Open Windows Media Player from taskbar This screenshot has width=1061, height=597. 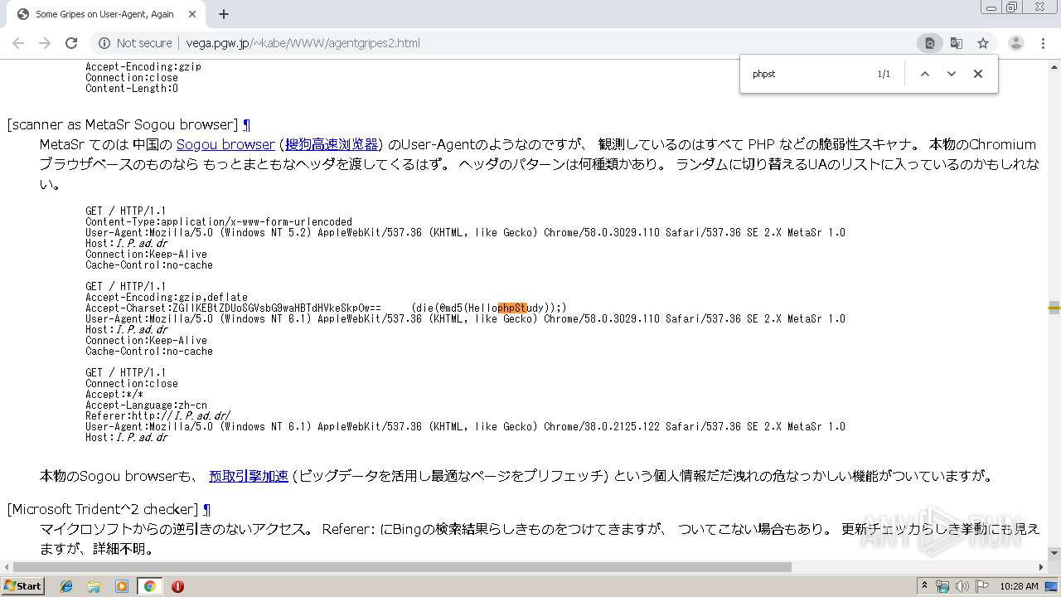(121, 586)
